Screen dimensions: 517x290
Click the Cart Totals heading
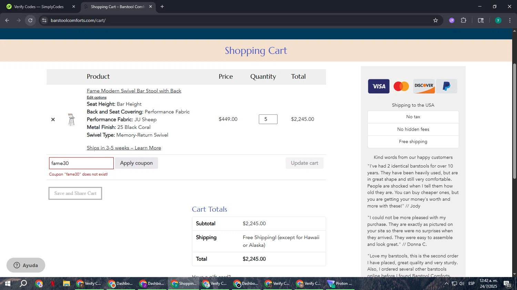210,209
